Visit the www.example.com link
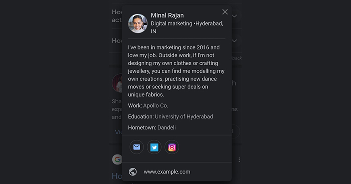351x184 pixels. coord(167,172)
